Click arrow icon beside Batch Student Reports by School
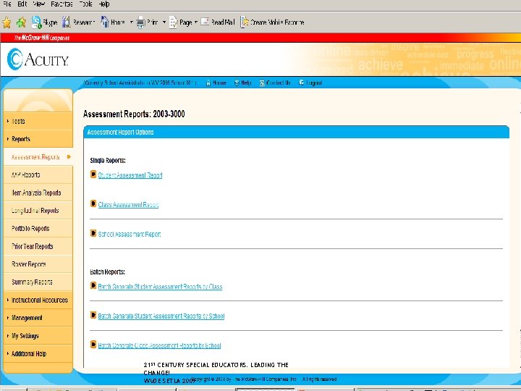Viewport: 521px width, 391px height. (x=93, y=315)
